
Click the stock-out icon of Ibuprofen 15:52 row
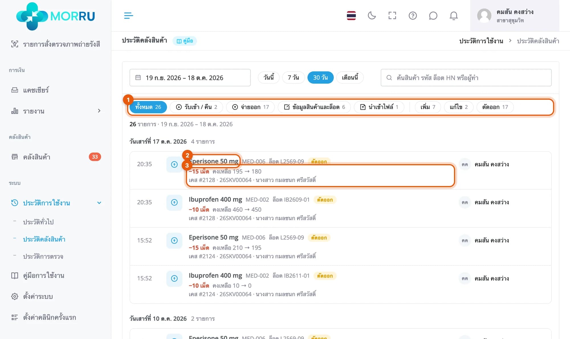174,279
